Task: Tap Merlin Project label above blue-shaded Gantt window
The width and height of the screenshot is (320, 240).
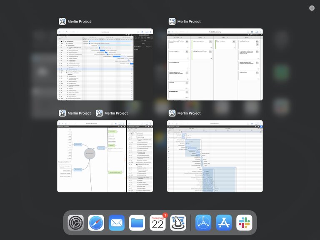Action: coord(189,113)
